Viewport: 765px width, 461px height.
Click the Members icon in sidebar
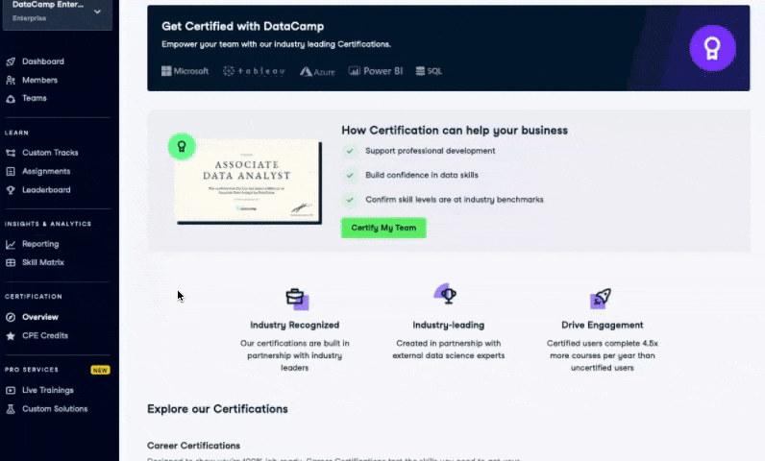(11, 80)
